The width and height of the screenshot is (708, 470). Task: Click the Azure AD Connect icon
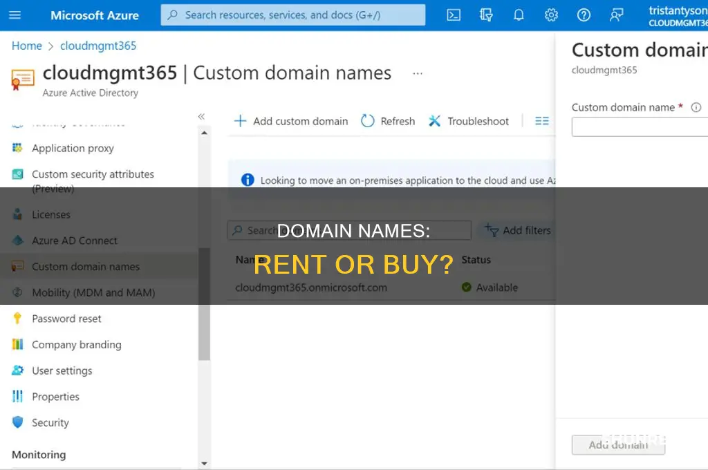[x=17, y=241]
